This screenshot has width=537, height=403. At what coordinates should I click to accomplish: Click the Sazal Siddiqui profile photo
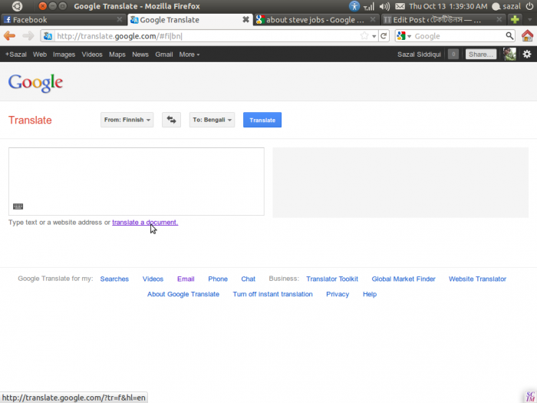pyautogui.click(x=509, y=55)
